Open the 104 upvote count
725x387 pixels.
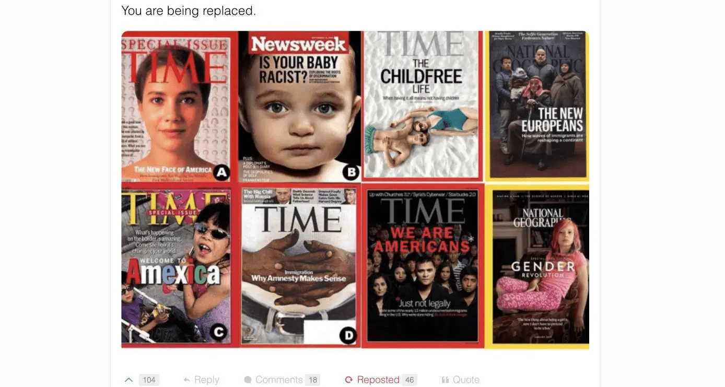click(149, 380)
